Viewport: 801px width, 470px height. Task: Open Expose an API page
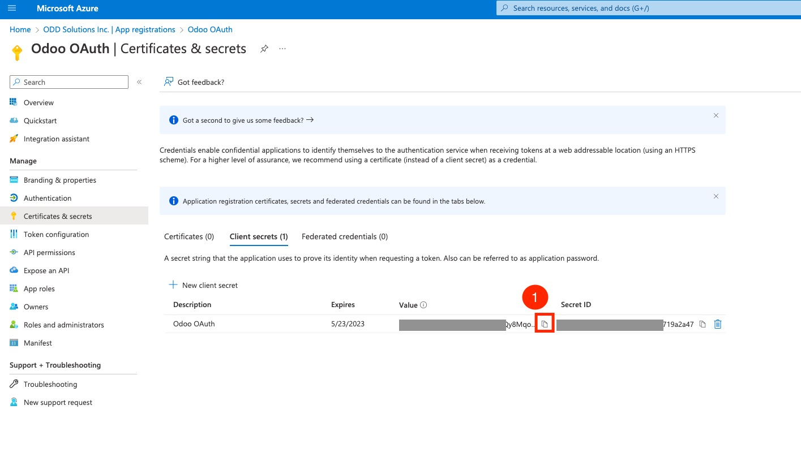(46, 270)
